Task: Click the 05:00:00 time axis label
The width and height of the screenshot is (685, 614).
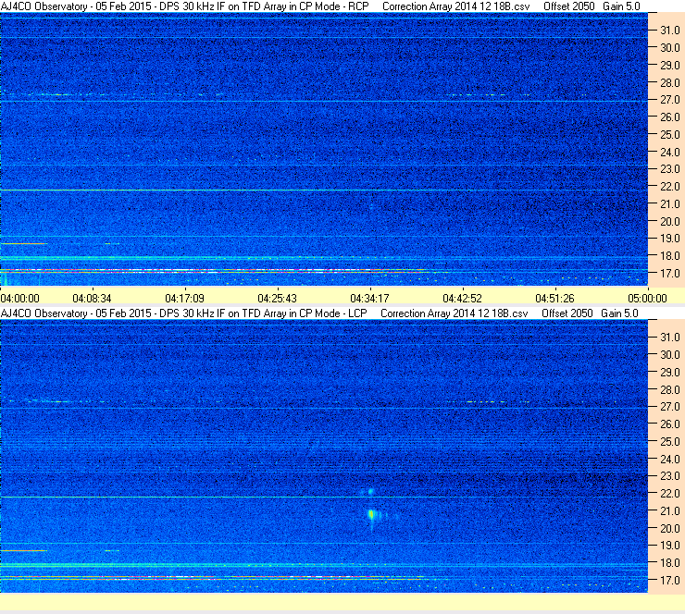Action: 647,299
